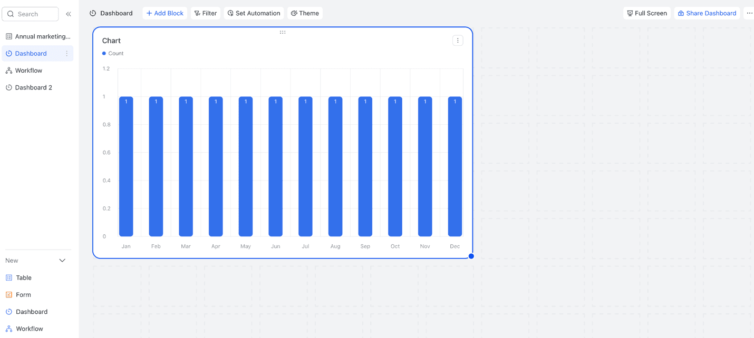The width and height of the screenshot is (754, 338).
Task: Click the 1.2 y-axis label
Action: 106,68
